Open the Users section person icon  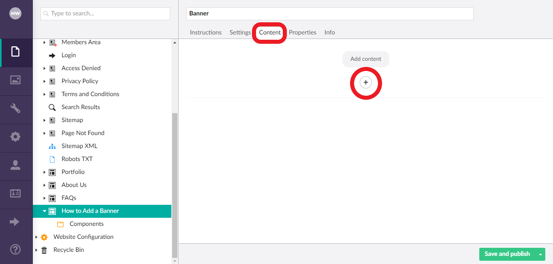[x=15, y=165]
